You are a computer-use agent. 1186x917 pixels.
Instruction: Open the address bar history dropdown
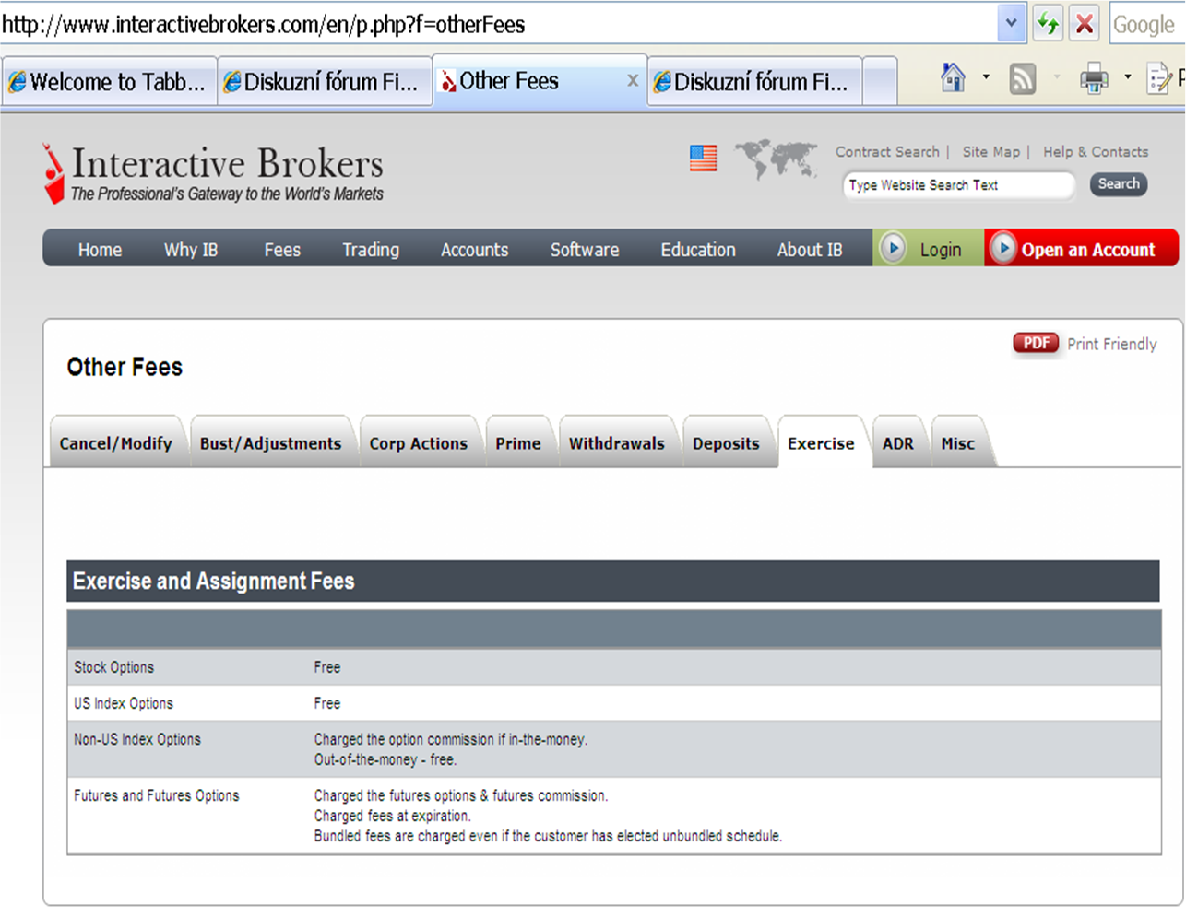click(x=1012, y=24)
